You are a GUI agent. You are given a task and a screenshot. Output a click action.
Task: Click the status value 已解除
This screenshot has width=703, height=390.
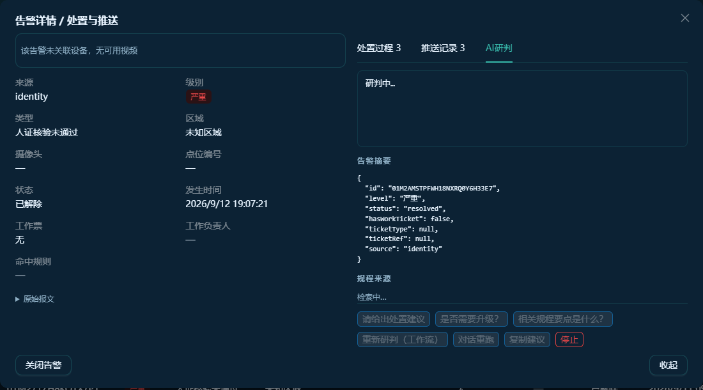(29, 204)
